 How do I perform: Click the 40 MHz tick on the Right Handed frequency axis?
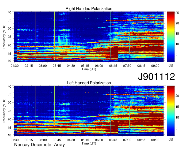click(9, 12)
